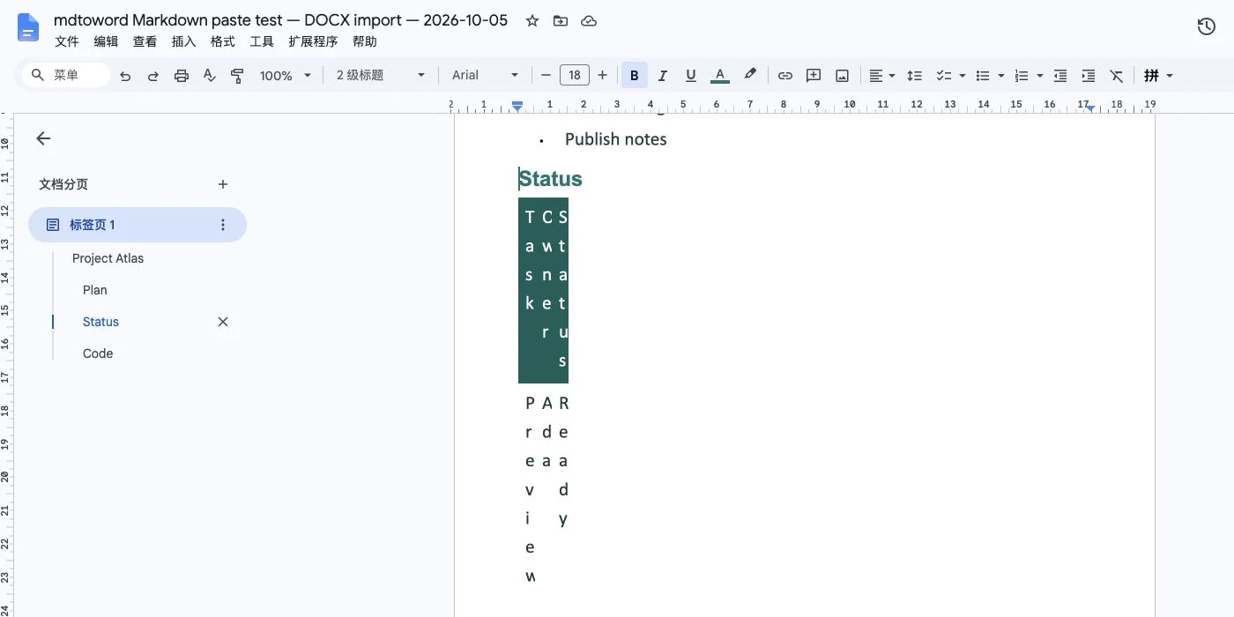Open 标签页 1 more options menu
This screenshot has width=1234, height=617.
coord(223,225)
